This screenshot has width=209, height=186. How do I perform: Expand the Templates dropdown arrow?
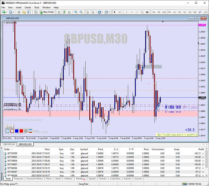109,12
